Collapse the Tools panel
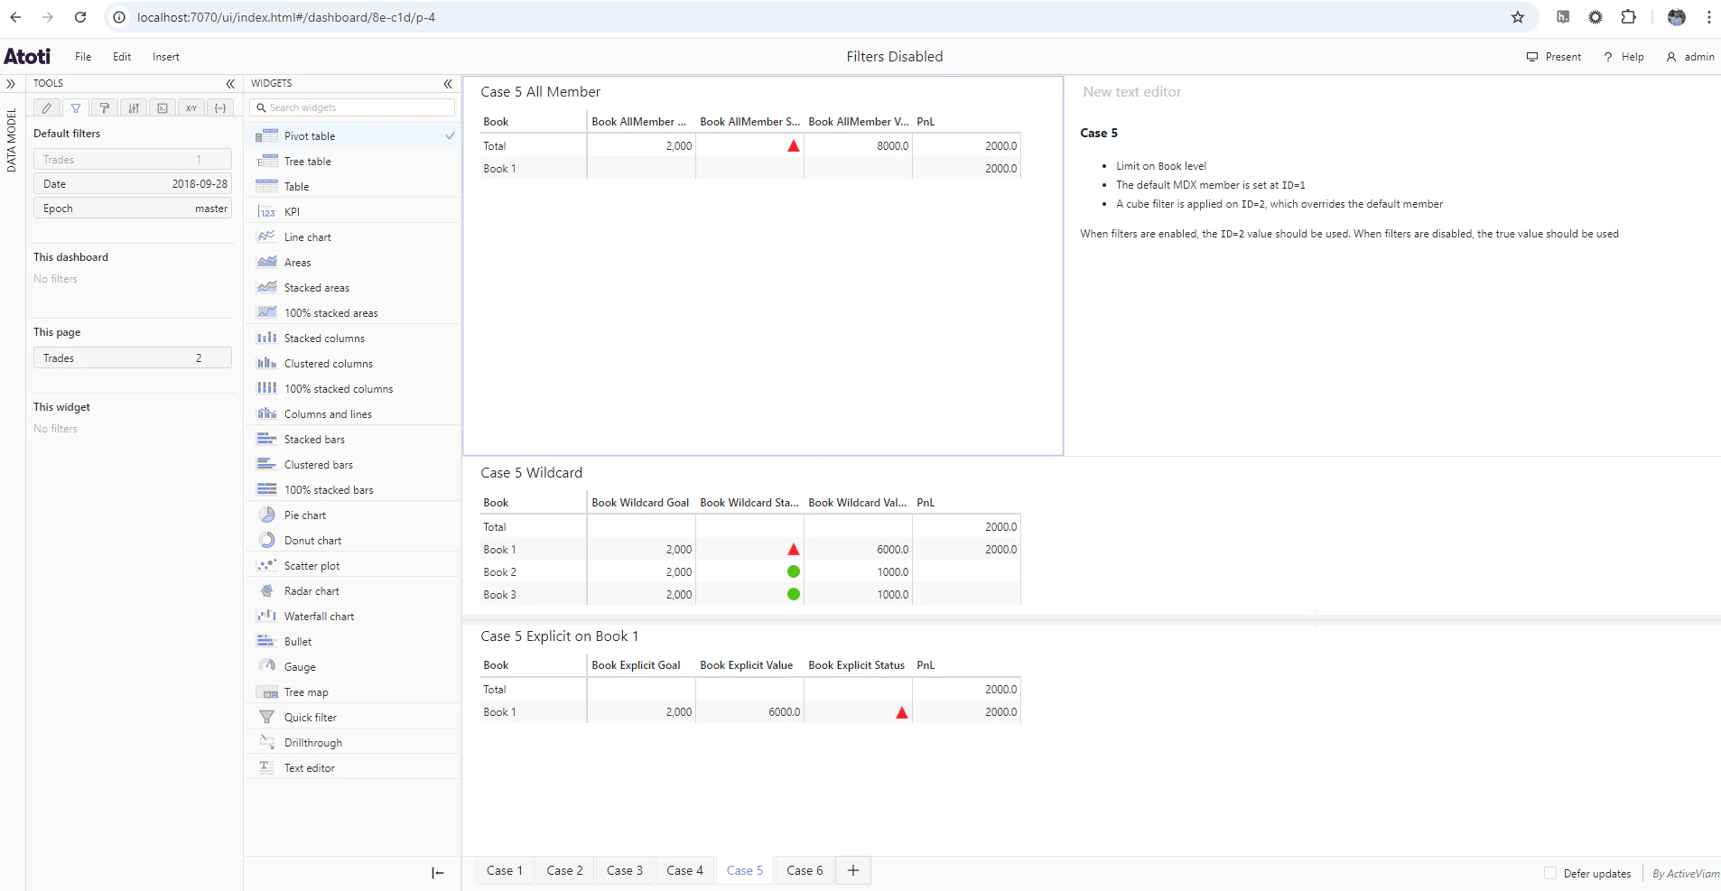The width and height of the screenshot is (1721, 891). [x=230, y=83]
